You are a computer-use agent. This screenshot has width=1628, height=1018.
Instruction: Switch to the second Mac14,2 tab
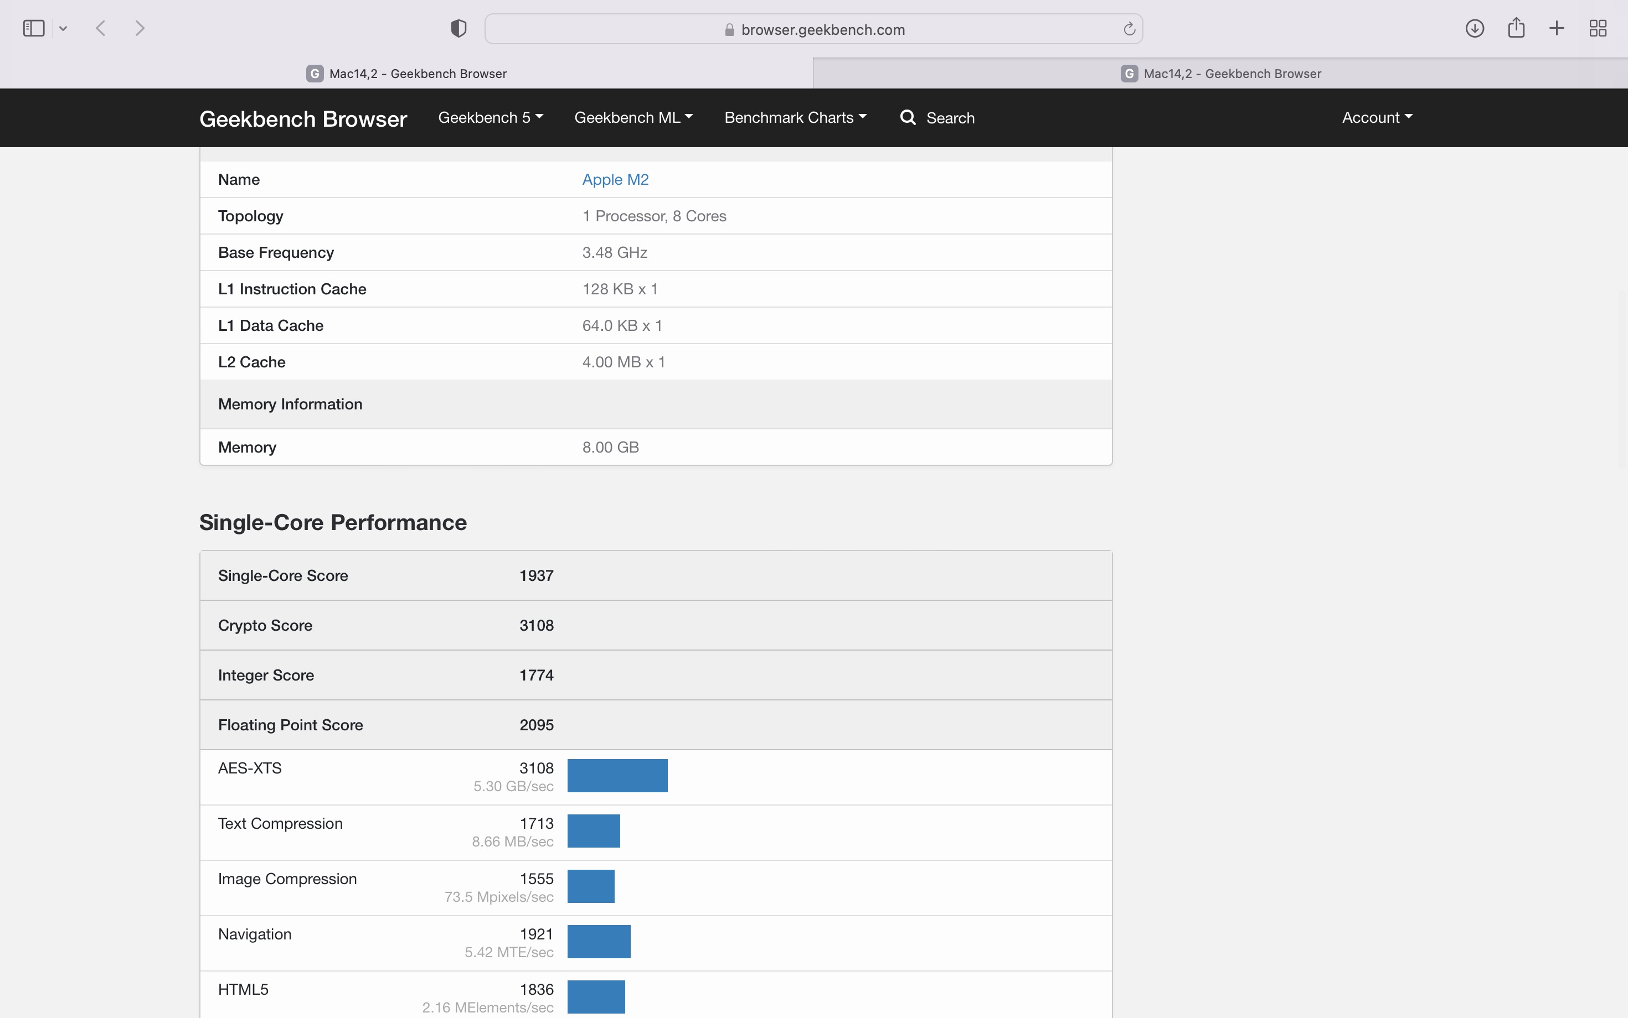click(x=1220, y=74)
